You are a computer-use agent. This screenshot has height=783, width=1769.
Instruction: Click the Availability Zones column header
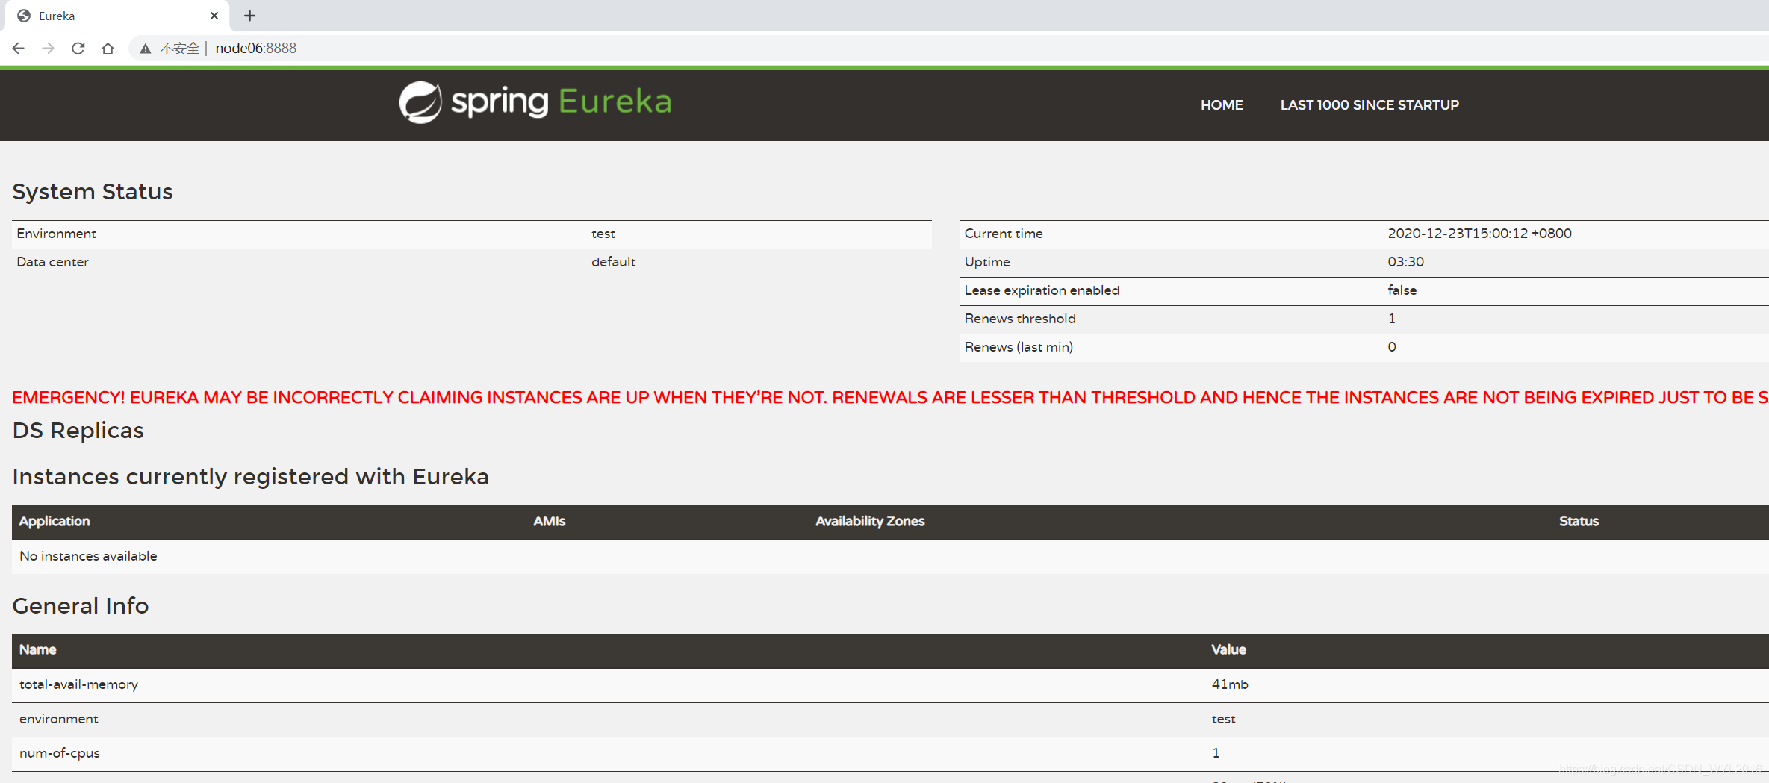[x=870, y=521]
